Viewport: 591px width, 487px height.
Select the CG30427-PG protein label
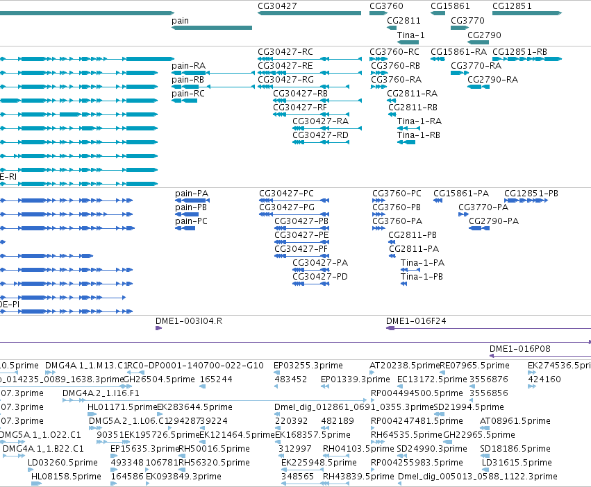click(287, 207)
